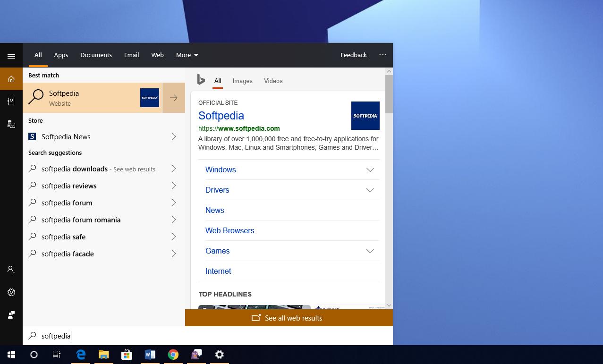Switch to Bing Videos tab
The image size is (603, 364).
(x=273, y=81)
